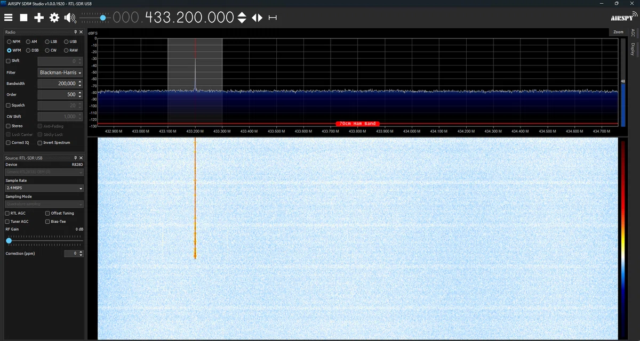640x341 pixels.
Task: Open the plus new-slice menu
Action: [x=39, y=18]
